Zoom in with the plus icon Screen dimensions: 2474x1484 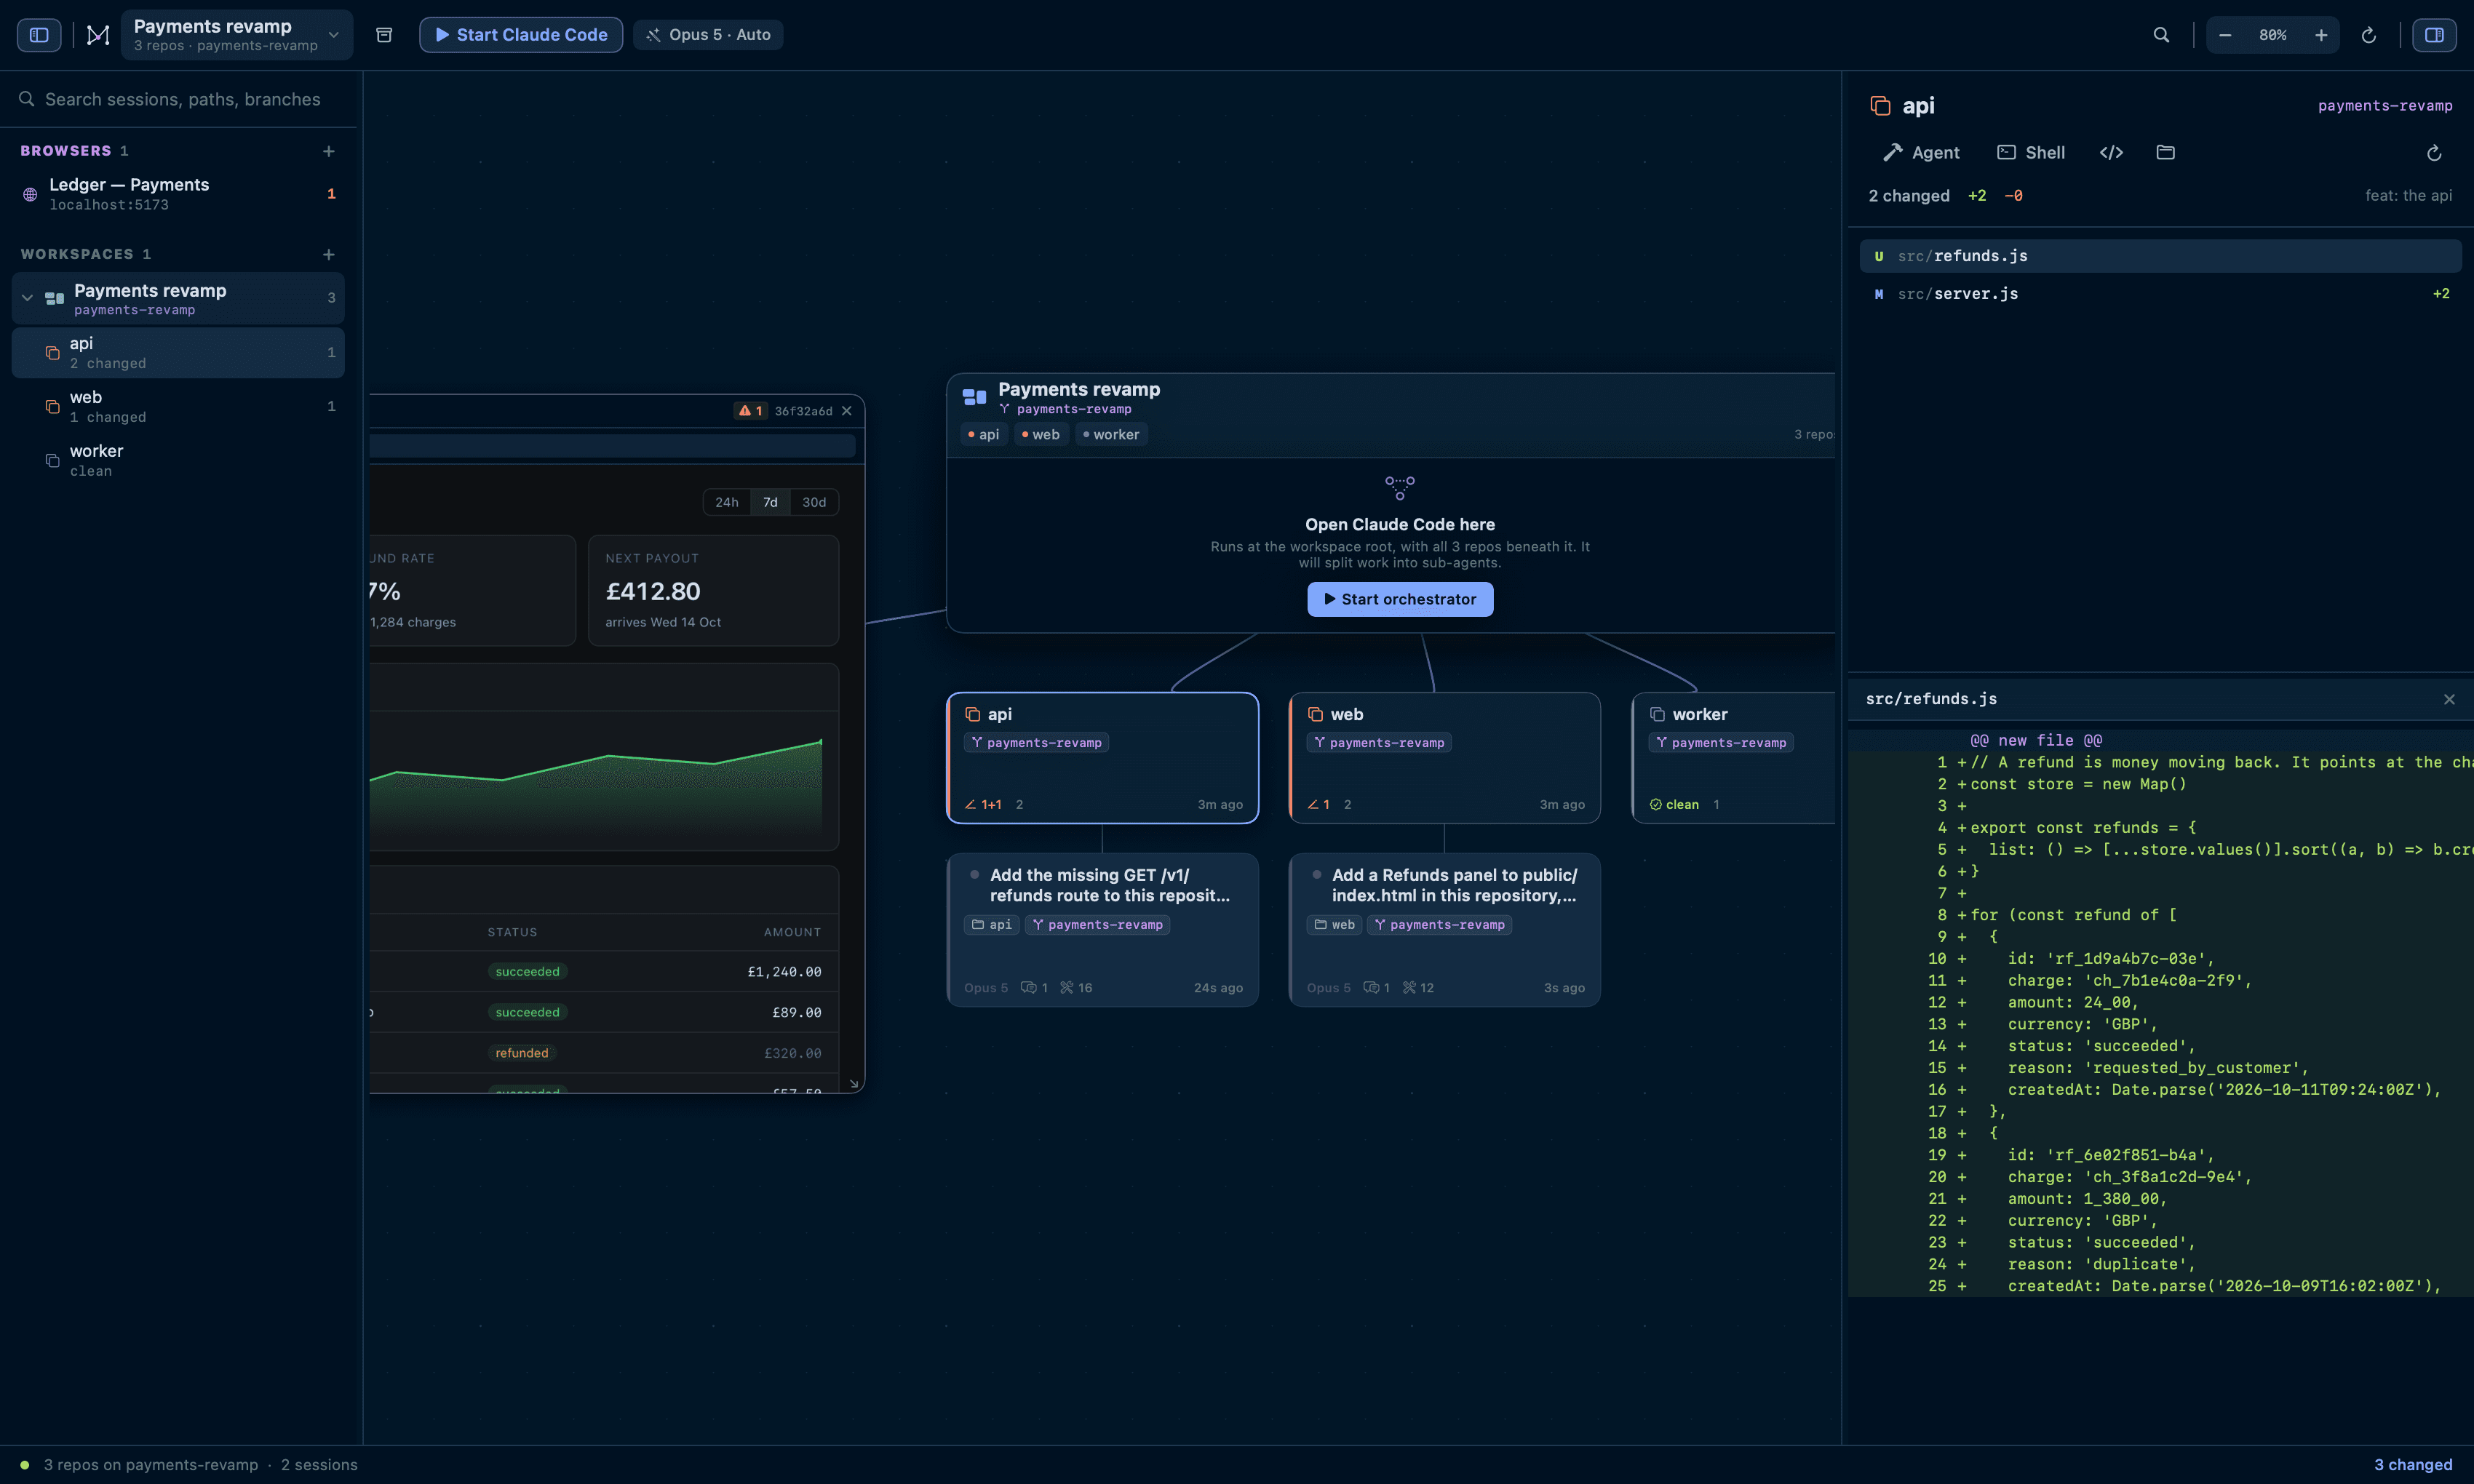[x=2321, y=35]
